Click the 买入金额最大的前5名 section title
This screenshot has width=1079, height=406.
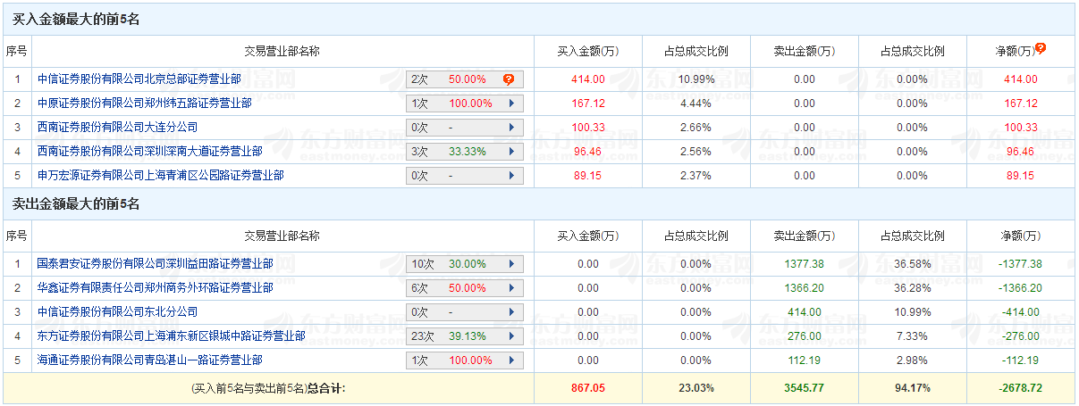tap(75, 19)
